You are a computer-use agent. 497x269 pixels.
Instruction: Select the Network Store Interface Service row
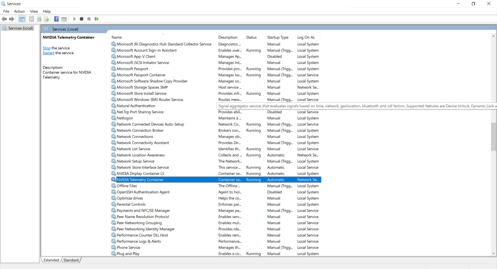tap(216, 167)
